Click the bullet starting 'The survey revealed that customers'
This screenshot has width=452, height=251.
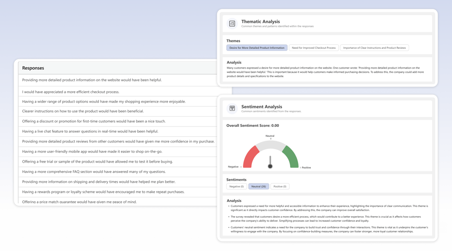(326, 219)
